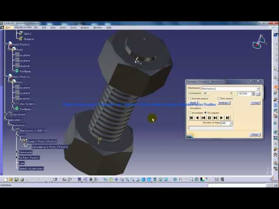
Task: Click the Zoom In magnifier icon
Action: (127, 179)
